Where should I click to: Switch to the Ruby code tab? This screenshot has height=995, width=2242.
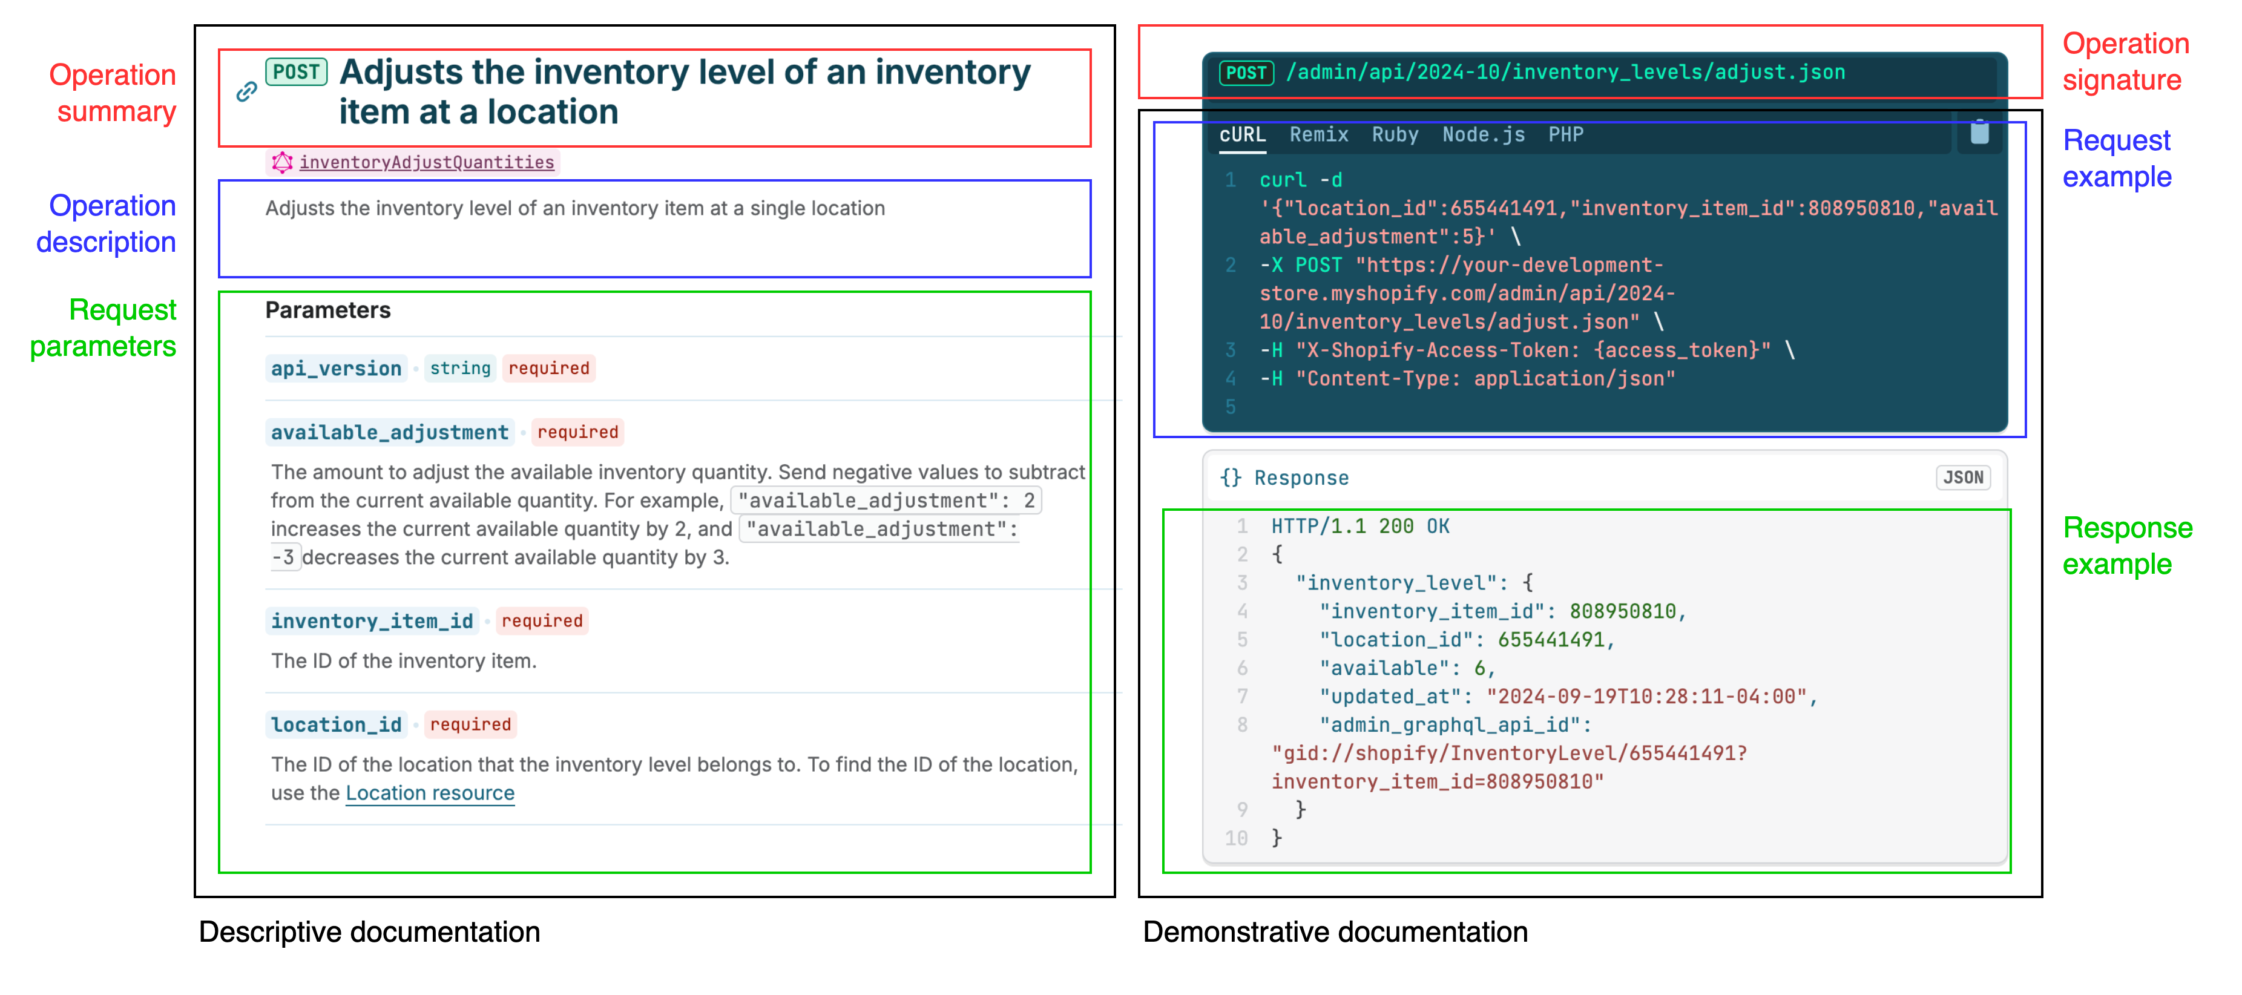(1394, 135)
